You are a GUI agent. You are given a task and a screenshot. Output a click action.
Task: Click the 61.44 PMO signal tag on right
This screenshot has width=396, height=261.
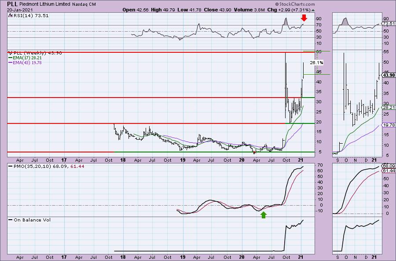[x=389, y=171]
